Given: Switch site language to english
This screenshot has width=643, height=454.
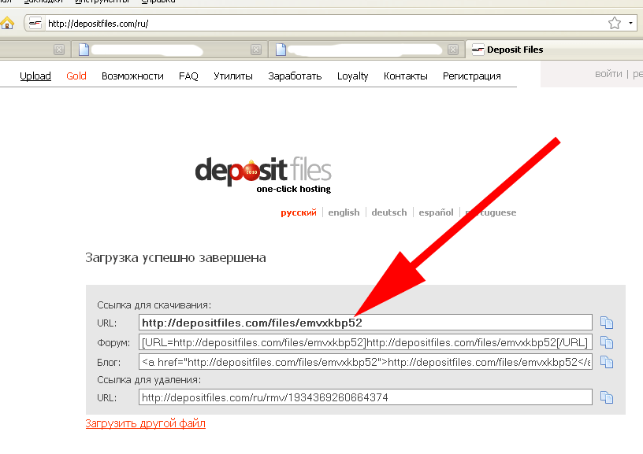Looking at the screenshot, I should click(x=344, y=212).
